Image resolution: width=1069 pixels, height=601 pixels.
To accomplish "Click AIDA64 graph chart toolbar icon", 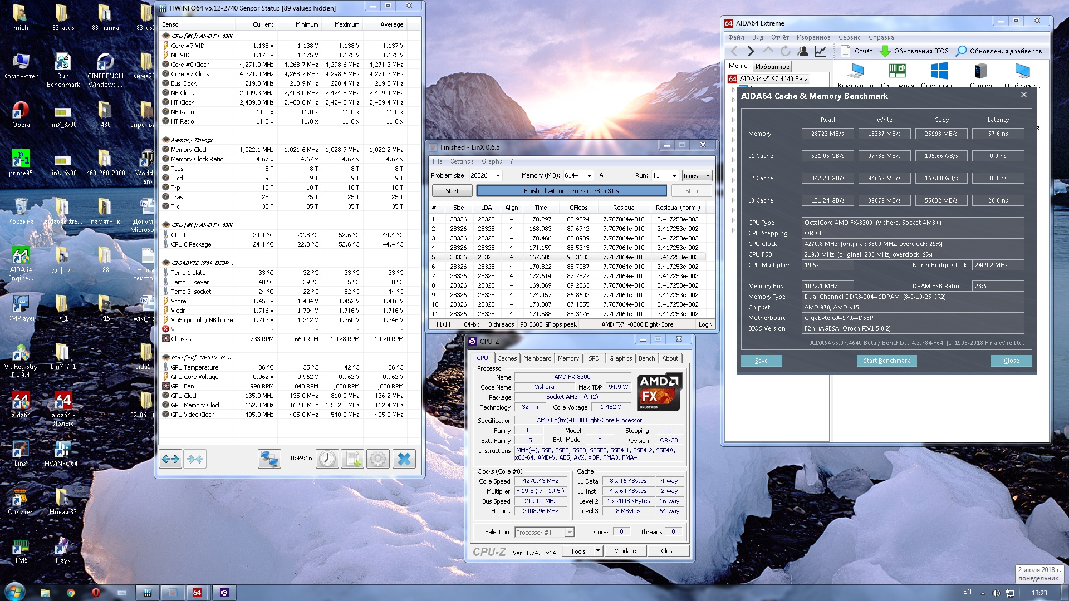I will (820, 51).
